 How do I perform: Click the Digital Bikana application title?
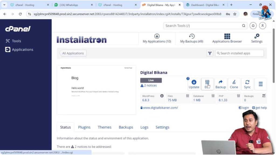(x=154, y=73)
